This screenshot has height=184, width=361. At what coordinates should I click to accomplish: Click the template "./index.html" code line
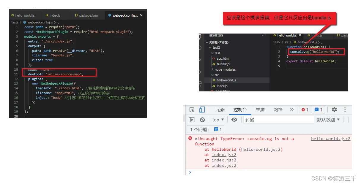[85, 88]
